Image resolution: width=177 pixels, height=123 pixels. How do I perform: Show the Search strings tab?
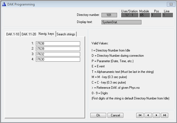[66, 34]
